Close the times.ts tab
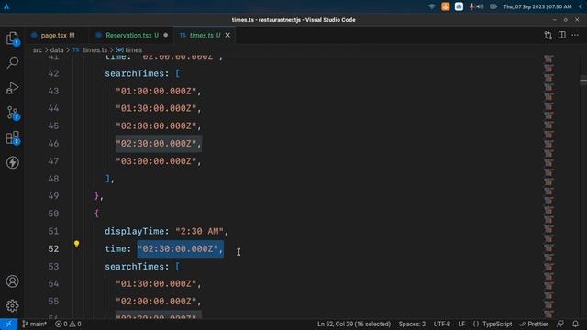 pyautogui.click(x=227, y=35)
